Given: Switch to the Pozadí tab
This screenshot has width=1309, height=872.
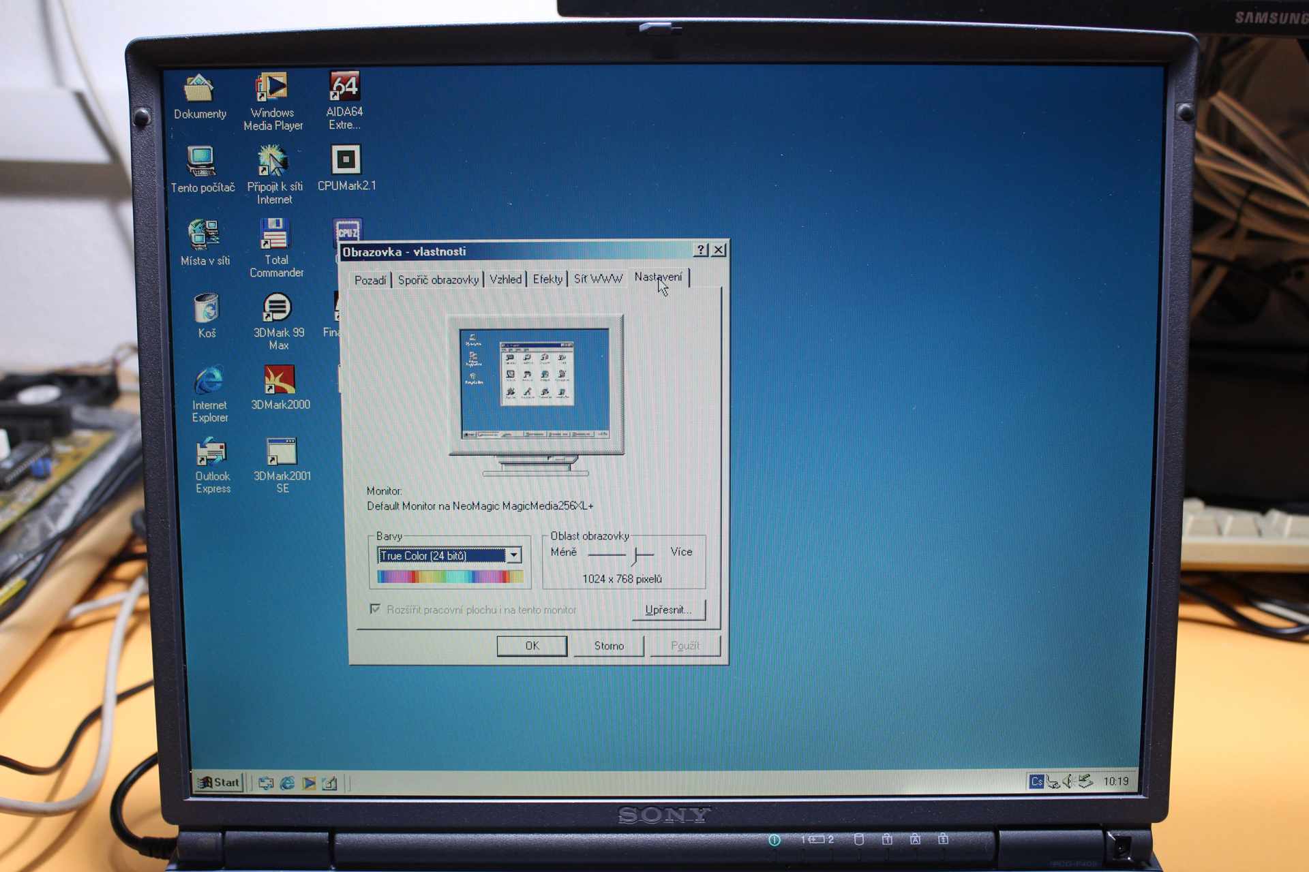Looking at the screenshot, I should tap(370, 280).
